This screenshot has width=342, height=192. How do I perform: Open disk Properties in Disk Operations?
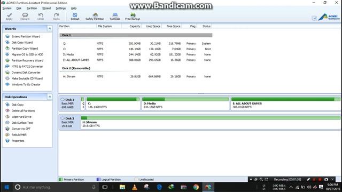tap(18, 141)
